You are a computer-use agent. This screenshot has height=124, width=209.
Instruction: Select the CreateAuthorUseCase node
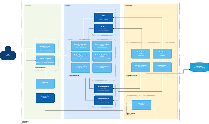(102, 68)
